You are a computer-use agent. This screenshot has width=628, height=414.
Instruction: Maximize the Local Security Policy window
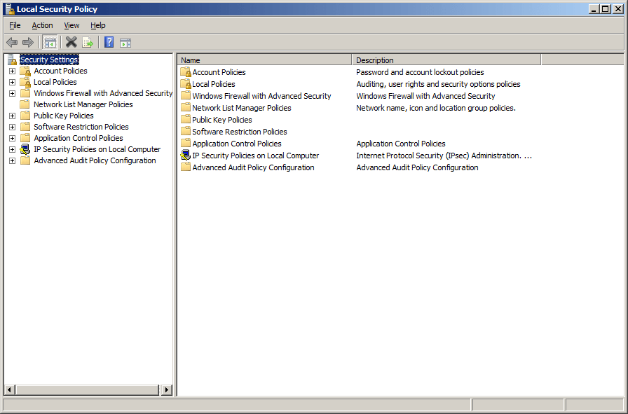[x=606, y=9]
